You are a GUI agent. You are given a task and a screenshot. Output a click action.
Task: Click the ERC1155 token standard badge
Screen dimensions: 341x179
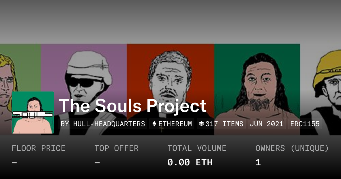[x=305, y=124]
